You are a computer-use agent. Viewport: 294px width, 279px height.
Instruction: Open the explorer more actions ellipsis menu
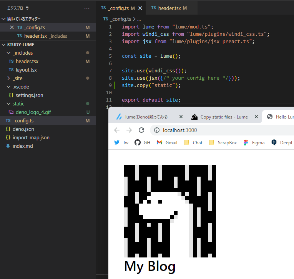(87, 8)
